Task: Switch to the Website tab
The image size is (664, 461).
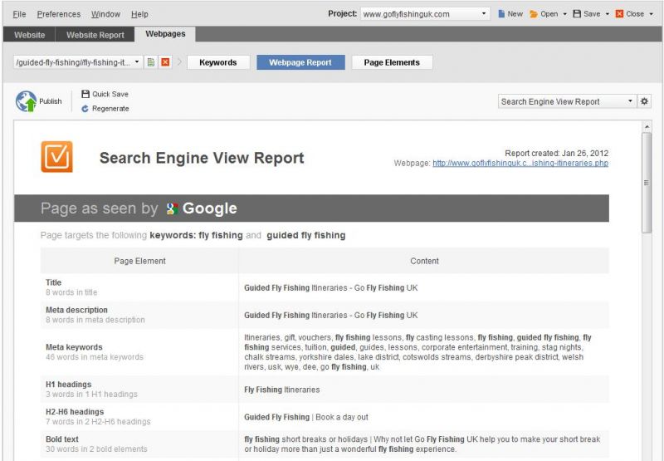Action: click(29, 35)
